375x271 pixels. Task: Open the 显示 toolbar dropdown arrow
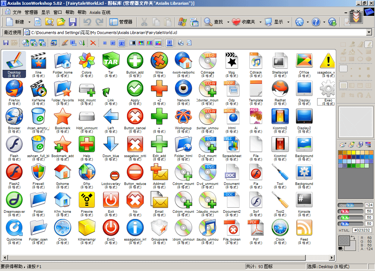click(288, 22)
